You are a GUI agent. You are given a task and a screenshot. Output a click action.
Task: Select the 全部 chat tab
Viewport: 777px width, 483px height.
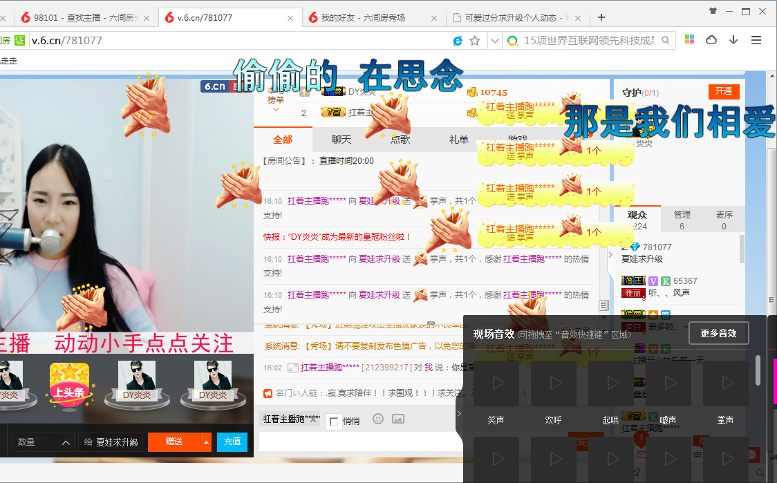pos(283,140)
